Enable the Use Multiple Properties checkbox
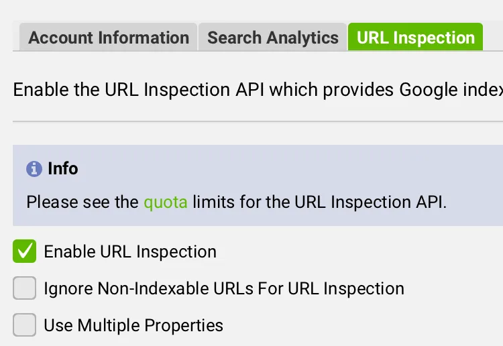 pyautogui.click(x=25, y=325)
